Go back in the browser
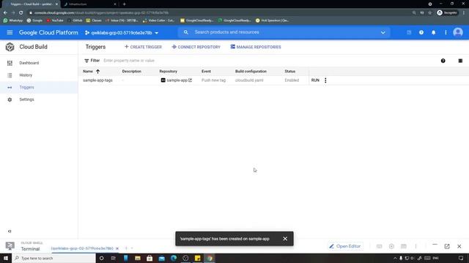 5,13
